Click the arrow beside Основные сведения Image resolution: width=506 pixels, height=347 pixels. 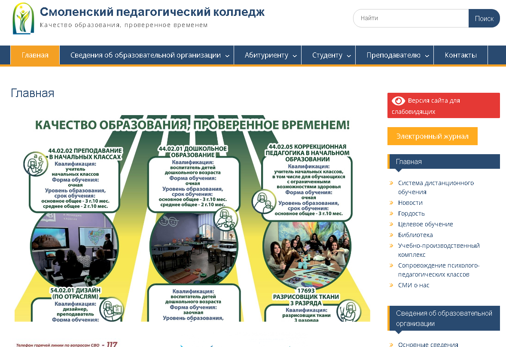(390, 344)
